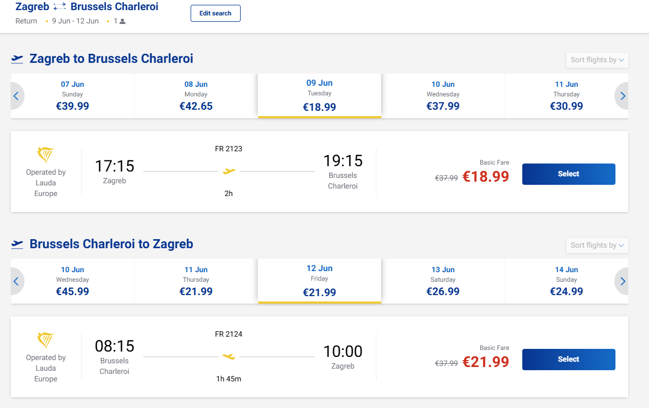Click the Ryanair harp logo on flight FR 2124
The width and height of the screenshot is (649, 408).
[46, 340]
